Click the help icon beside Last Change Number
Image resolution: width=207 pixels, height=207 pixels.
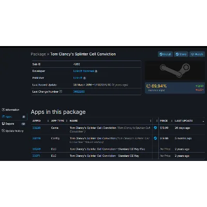[61, 92]
